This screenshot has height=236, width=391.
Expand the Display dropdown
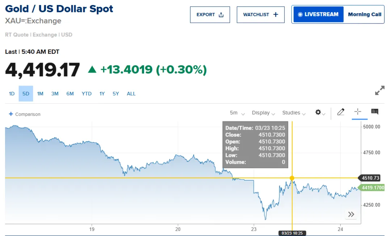pyautogui.click(x=263, y=113)
